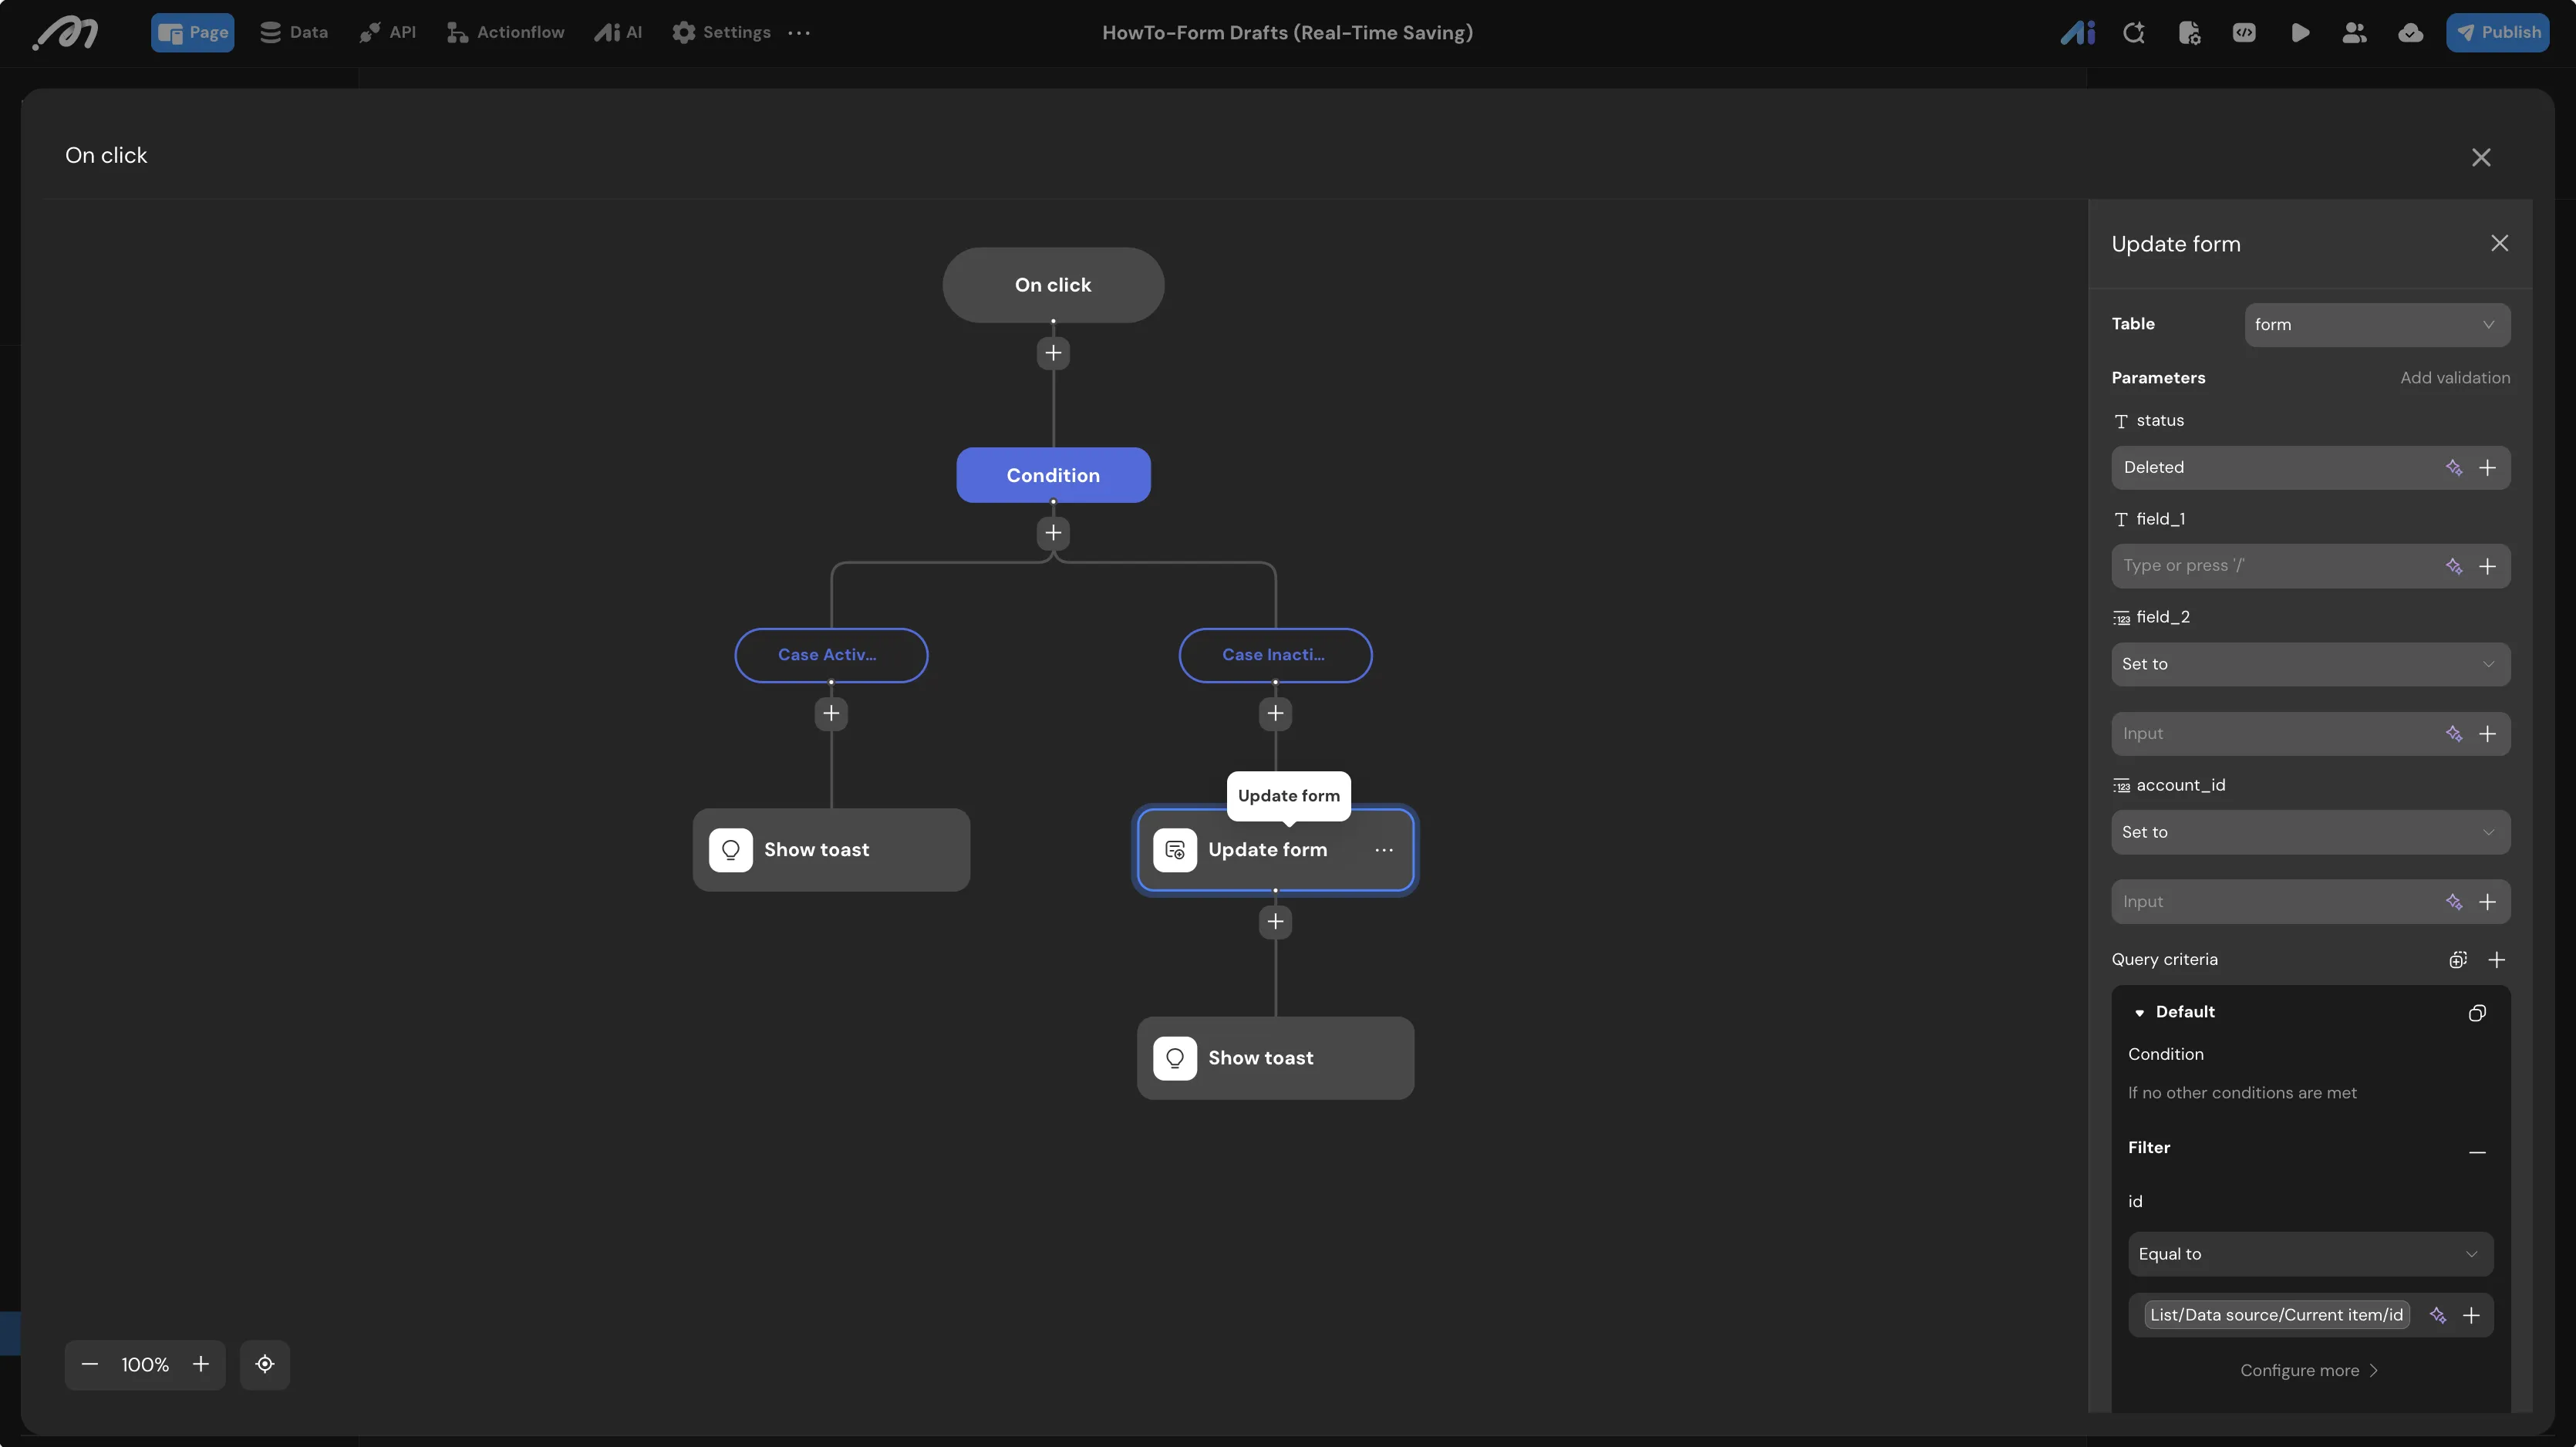
Task: Click AI magic icon in id filter value
Action: point(2438,1315)
